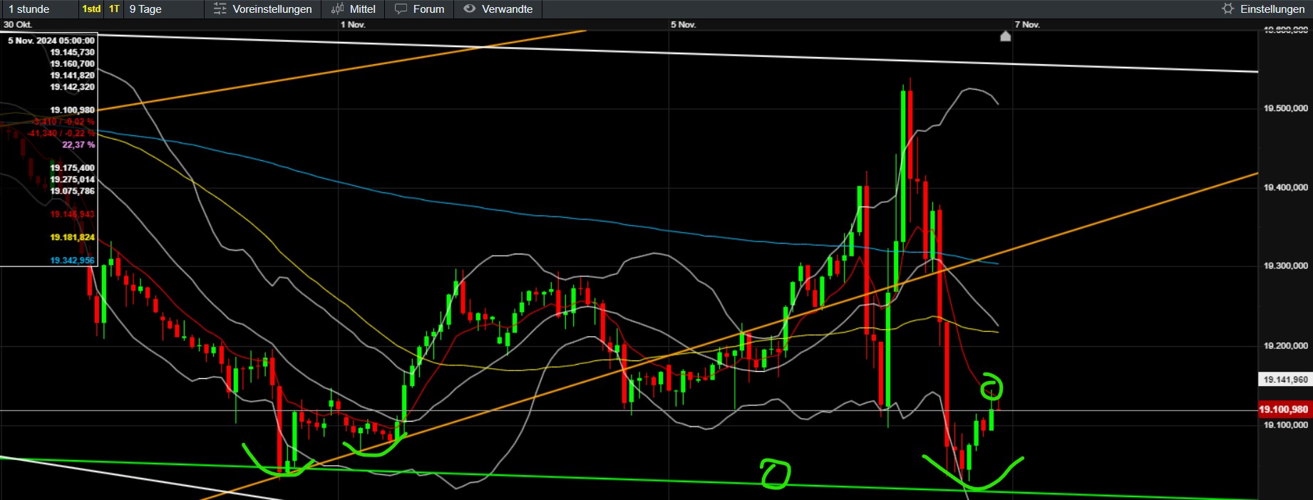The height and width of the screenshot is (500, 1313).
Task: Click the '19.145,730' value in data box
Action: tap(72, 52)
